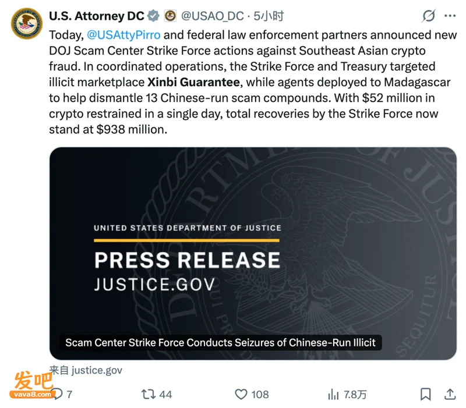Screen dimensions: 466x408
Task: Click the reply comment icon
Action: point(57,394)
